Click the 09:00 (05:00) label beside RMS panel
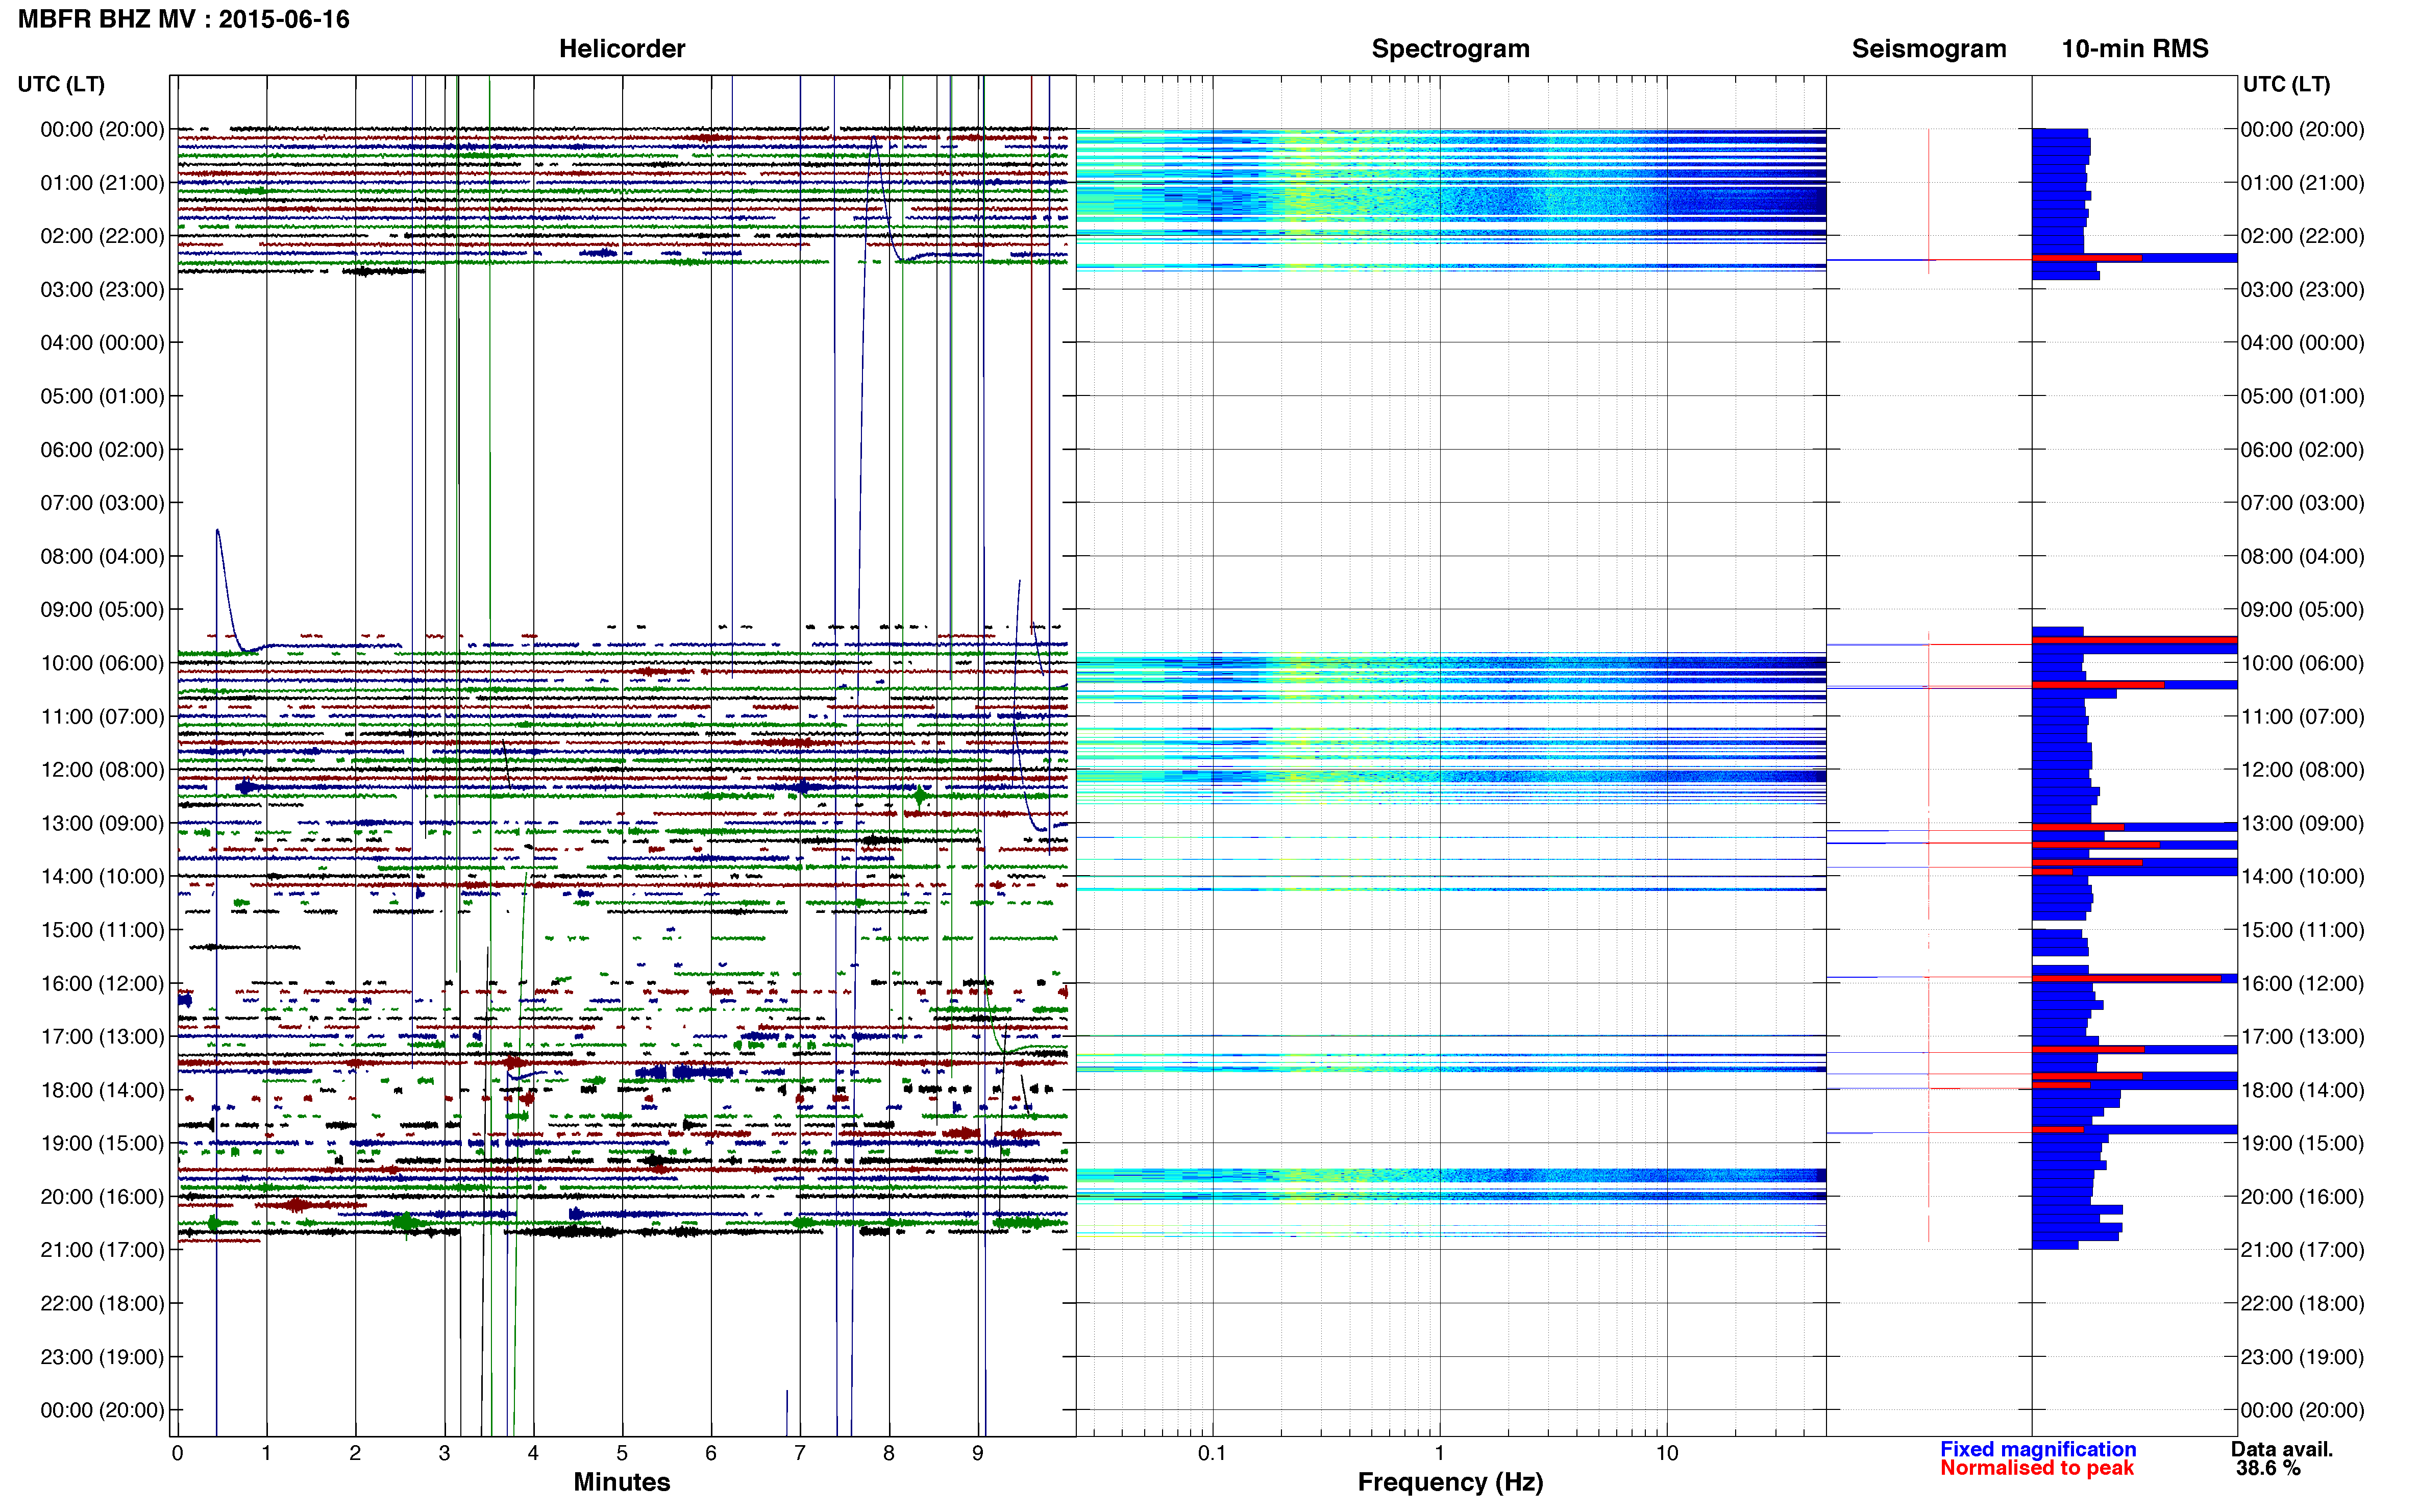The width and height of the screenshot is (2419, 1512). tap(2302, 610)
